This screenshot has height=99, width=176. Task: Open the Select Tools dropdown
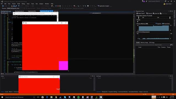pos(141,13)
